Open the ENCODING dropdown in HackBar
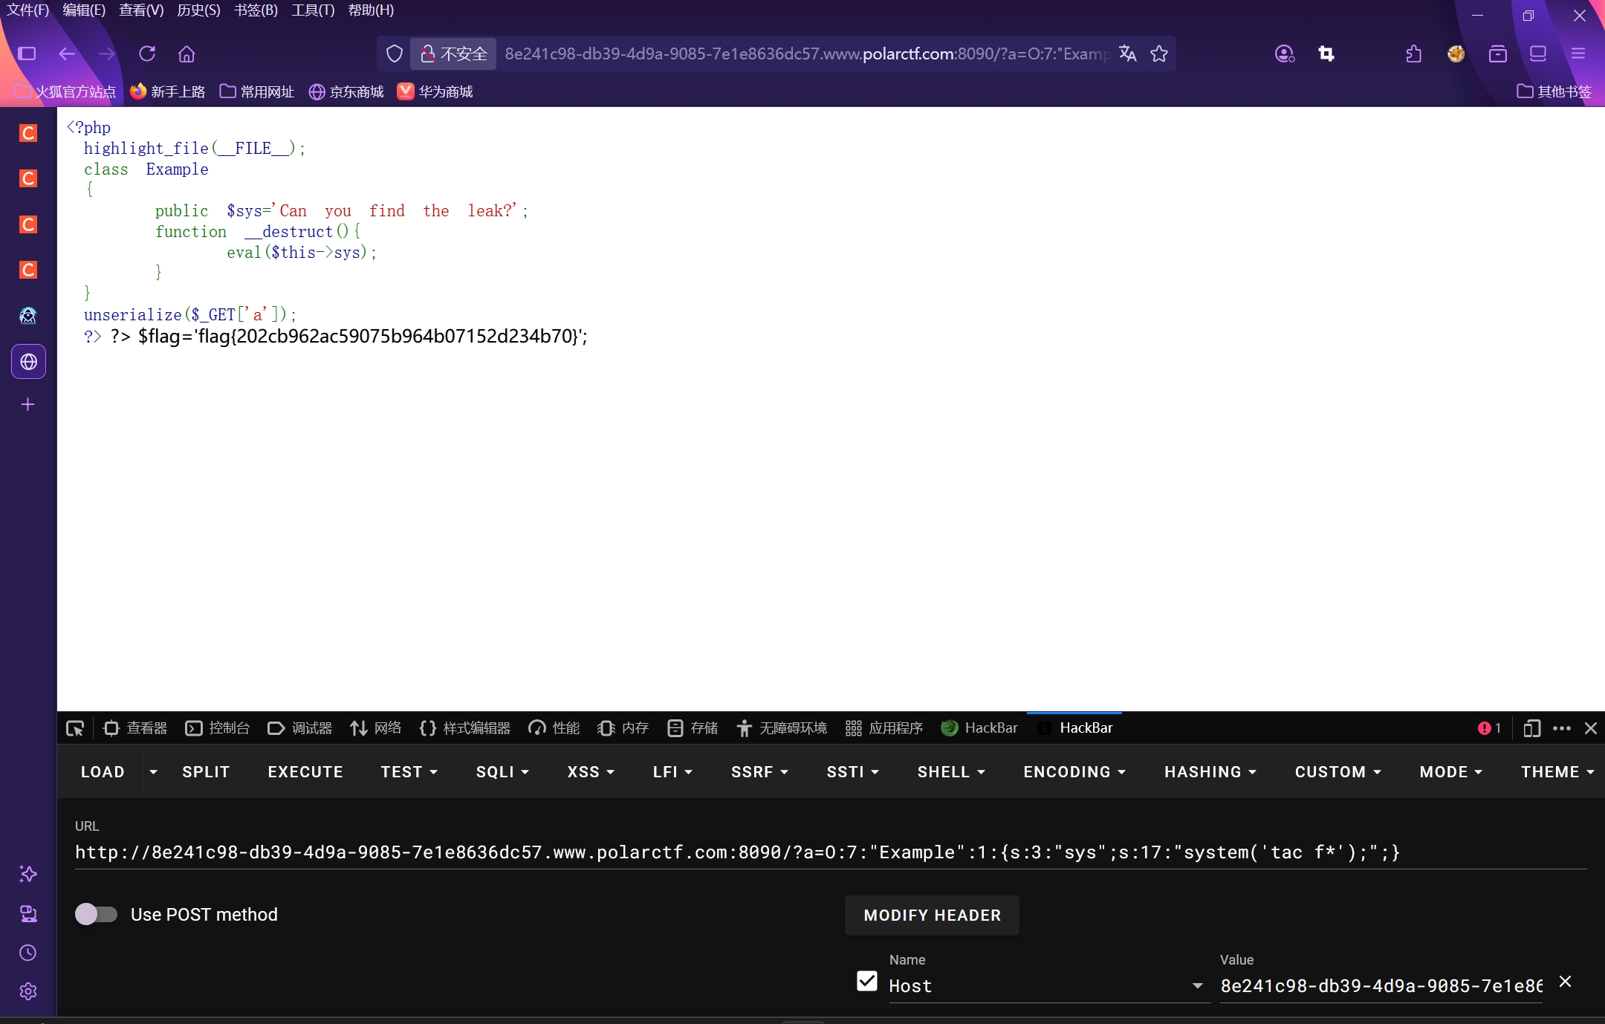This screenshot has width=1605, height=1024. 1074,772
